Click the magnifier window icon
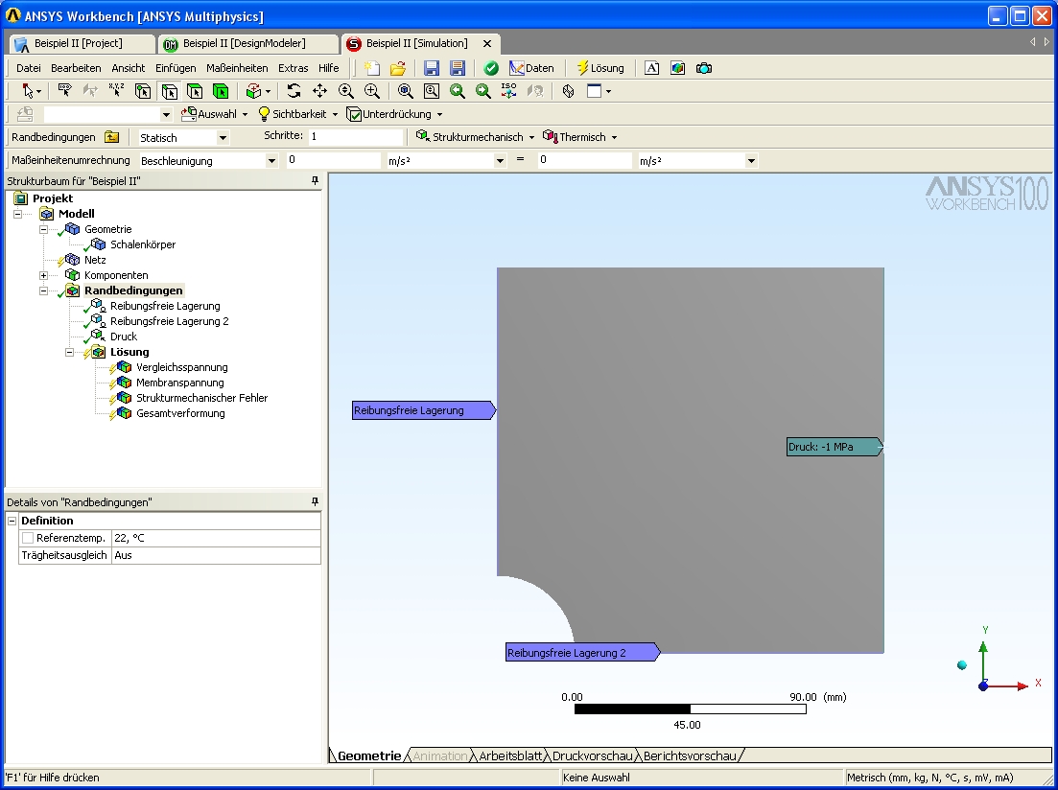The image size is (1058, 790). click(432, 91)
